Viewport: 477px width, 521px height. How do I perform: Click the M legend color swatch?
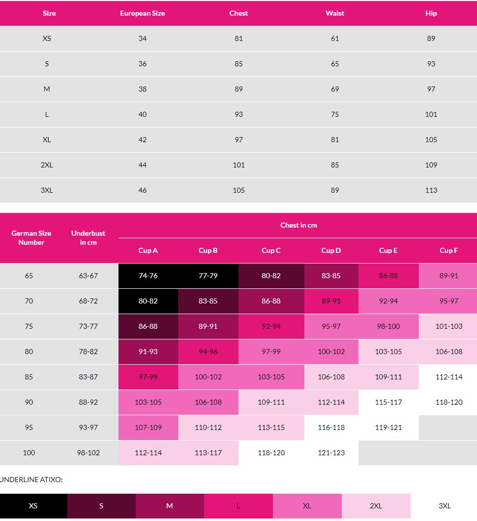tap(170, 506)
